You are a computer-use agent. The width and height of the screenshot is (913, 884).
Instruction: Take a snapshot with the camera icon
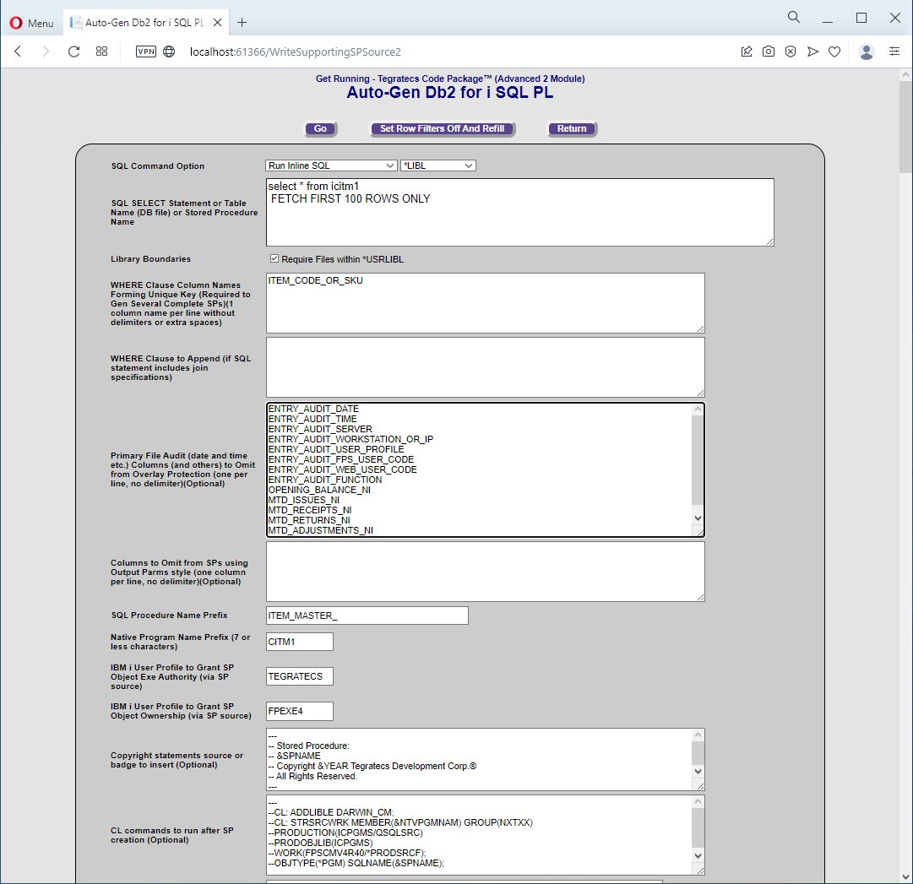click(769, 52)
